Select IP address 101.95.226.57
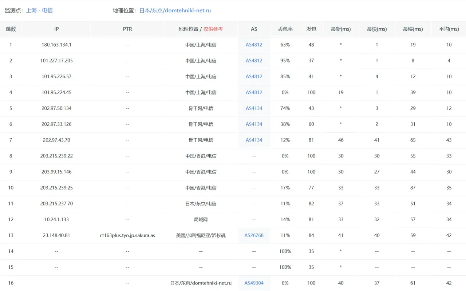The width and height of the screenshot is (466, 291). pos(56,76)
